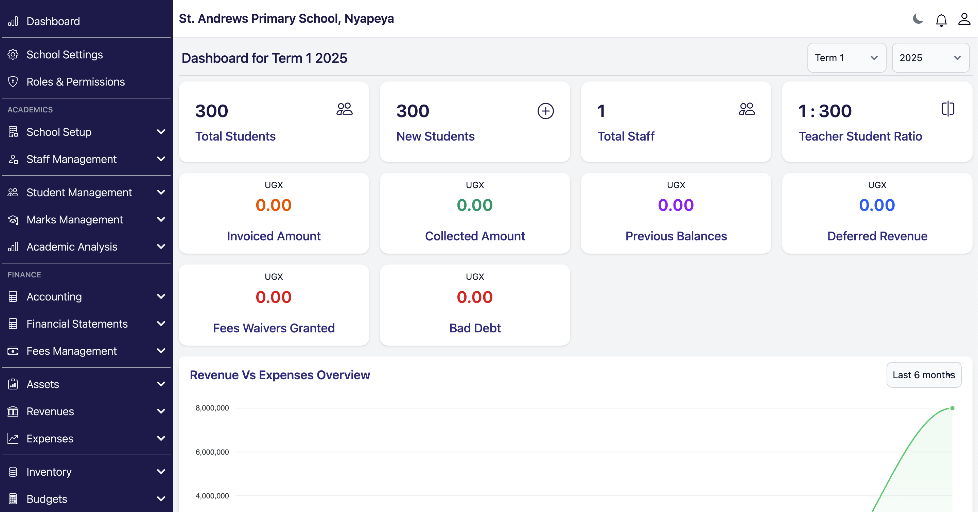978x512 pixels.
Task: Open the user profile icon
Action: [x=964, y=19]
